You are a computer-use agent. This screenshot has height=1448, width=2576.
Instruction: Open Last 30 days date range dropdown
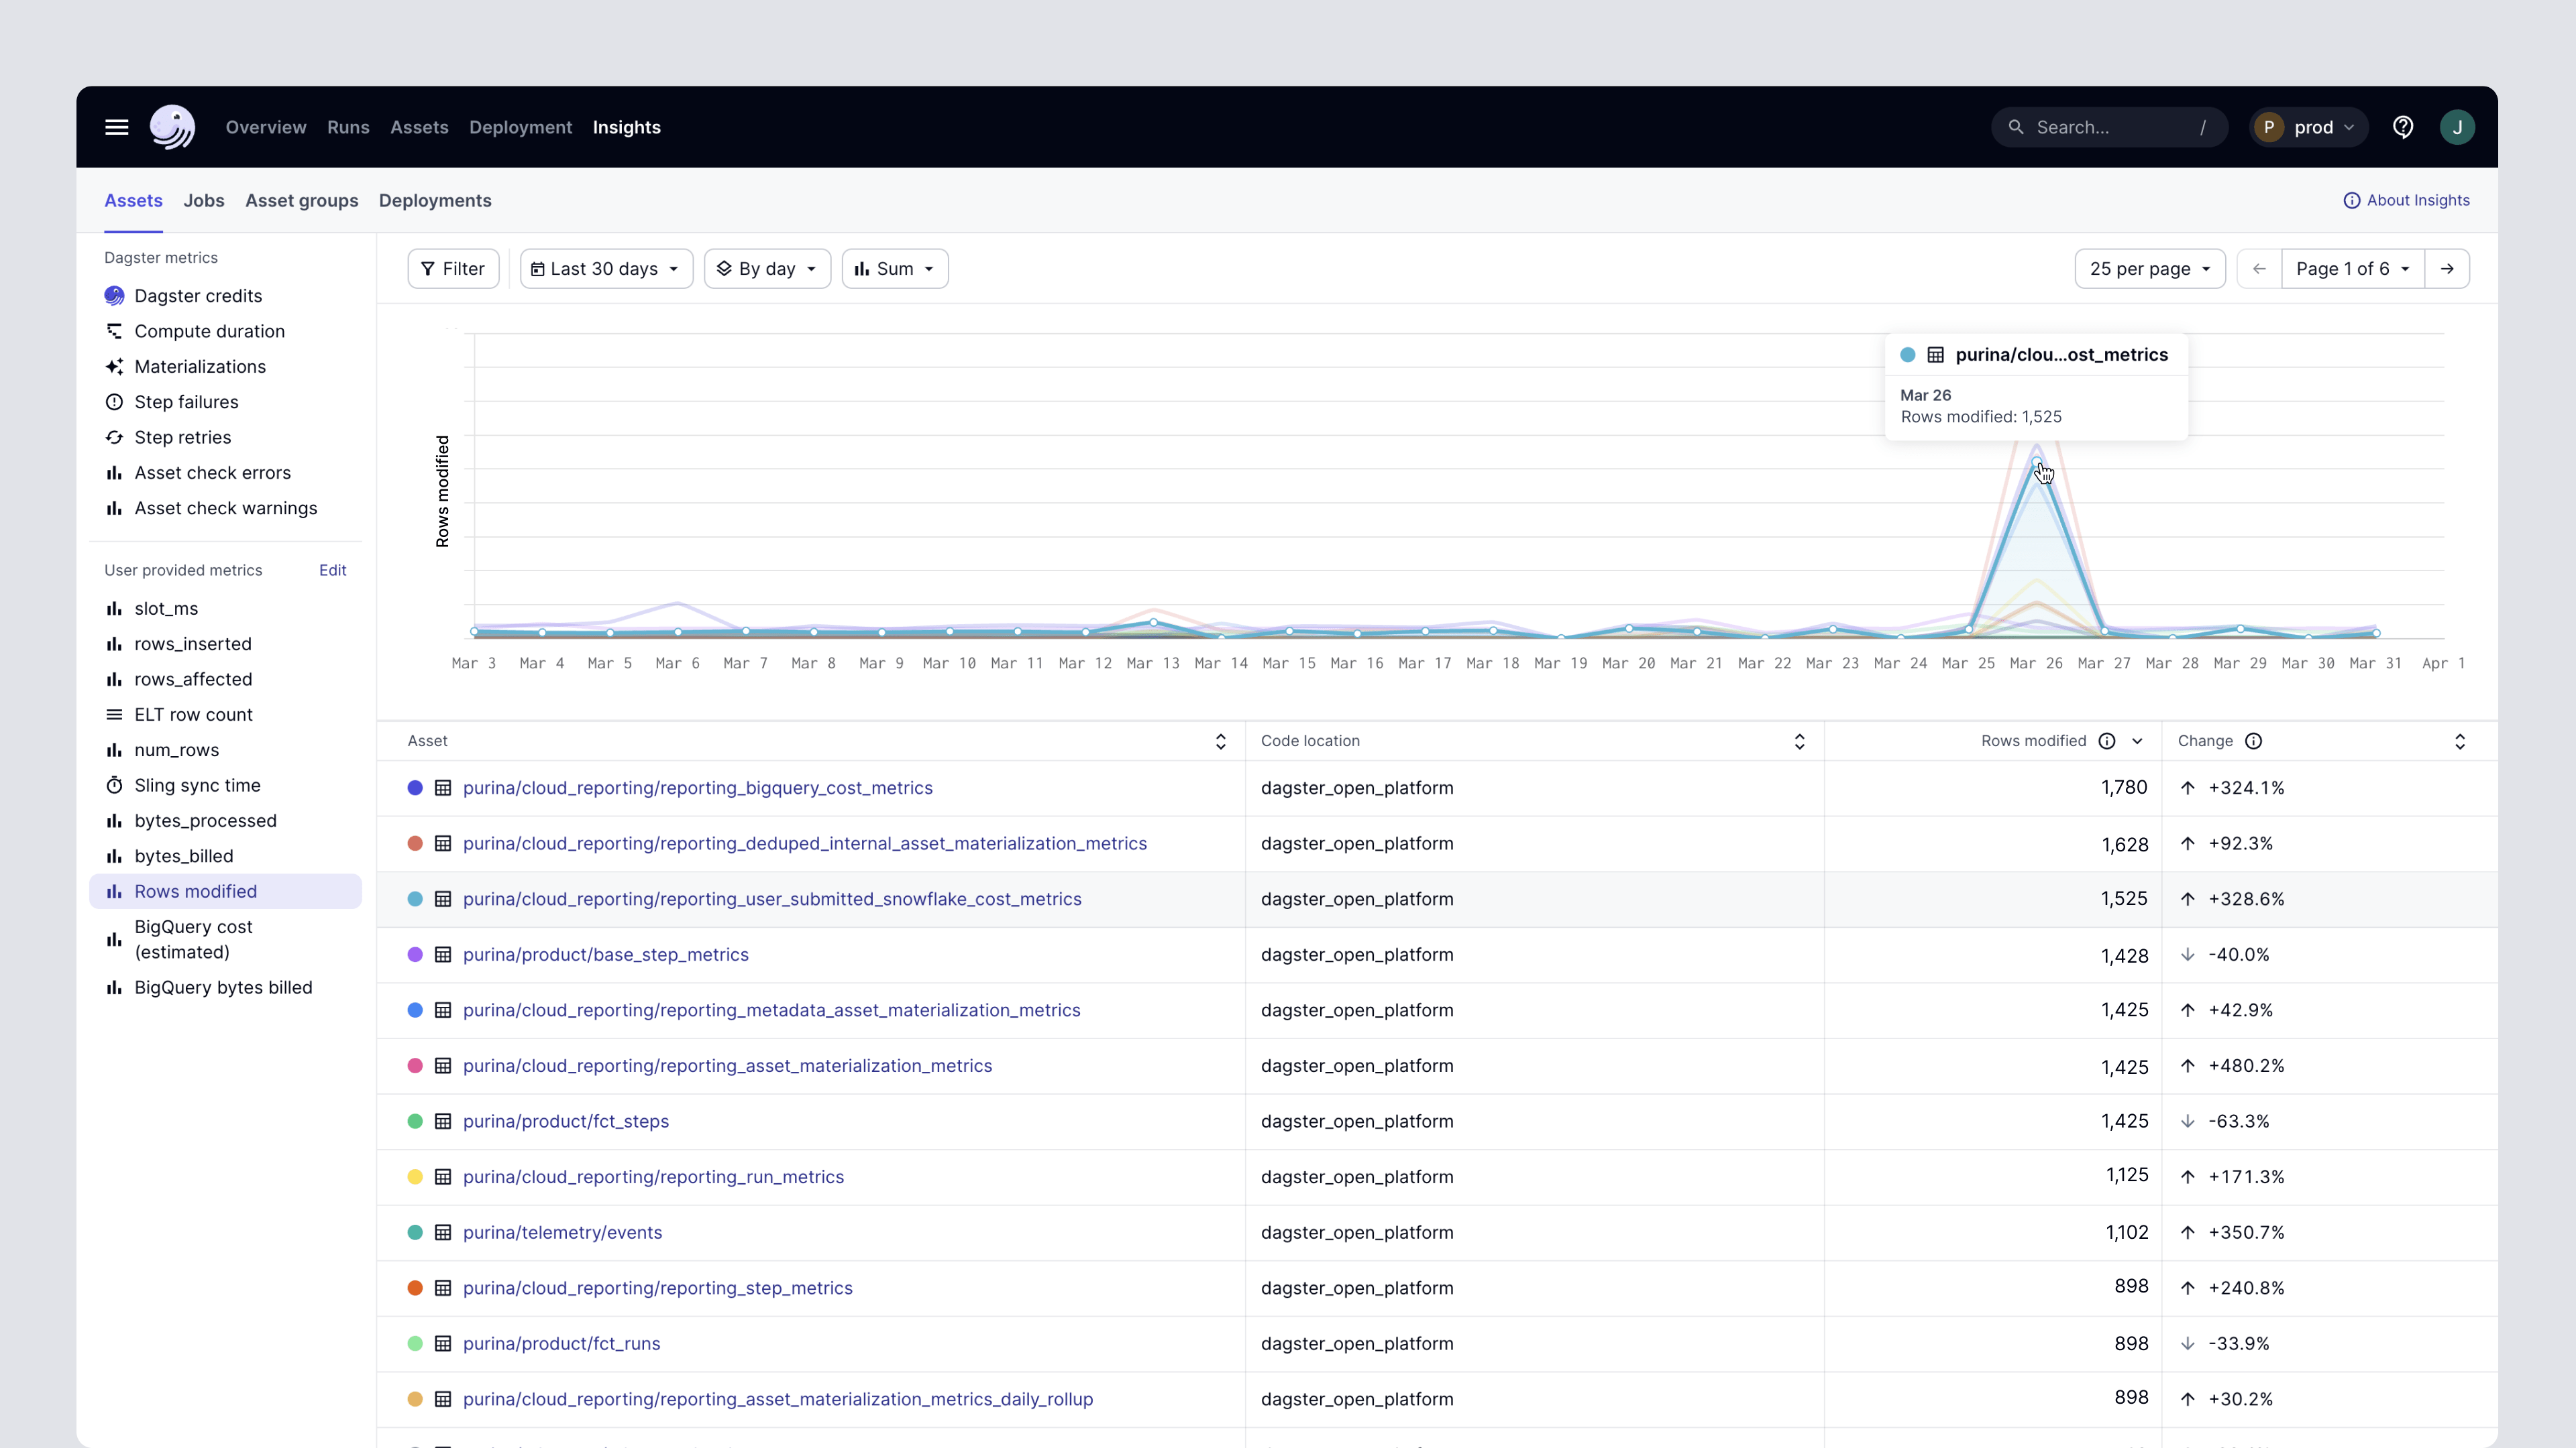coord(606,269)
